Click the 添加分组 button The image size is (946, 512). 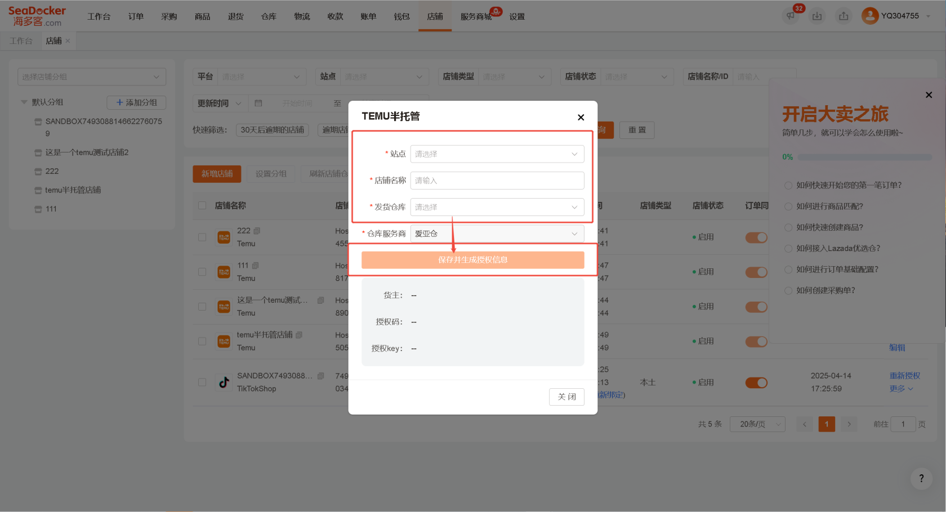pyautogui.click(x=136, y=102)
